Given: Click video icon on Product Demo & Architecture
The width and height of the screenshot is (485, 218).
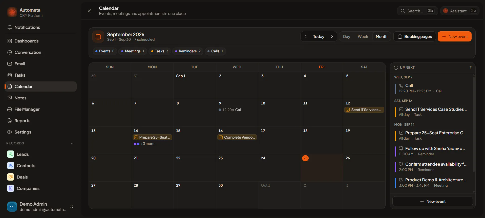Looking at the screenshot, I should (x=401, y=180).
